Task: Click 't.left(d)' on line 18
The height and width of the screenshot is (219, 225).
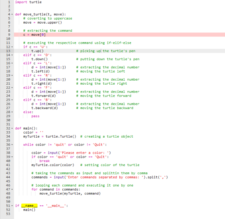Action: coord(41,71)
